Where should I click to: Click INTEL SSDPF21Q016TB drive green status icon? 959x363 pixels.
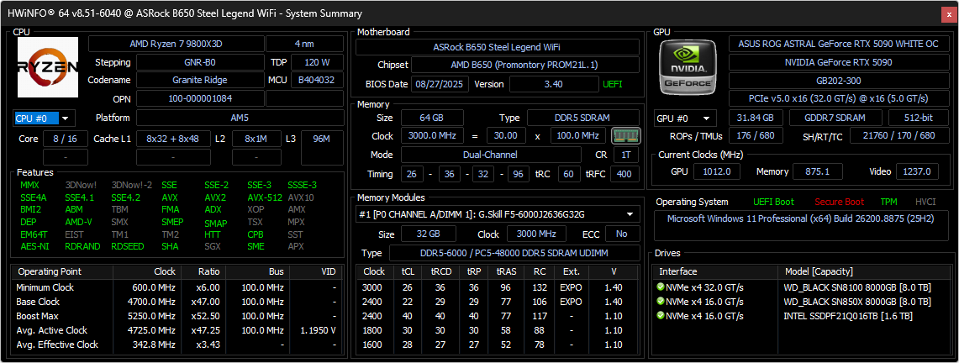coord(660,315)
